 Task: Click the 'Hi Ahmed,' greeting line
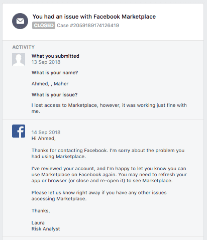(x=44, y=139)
